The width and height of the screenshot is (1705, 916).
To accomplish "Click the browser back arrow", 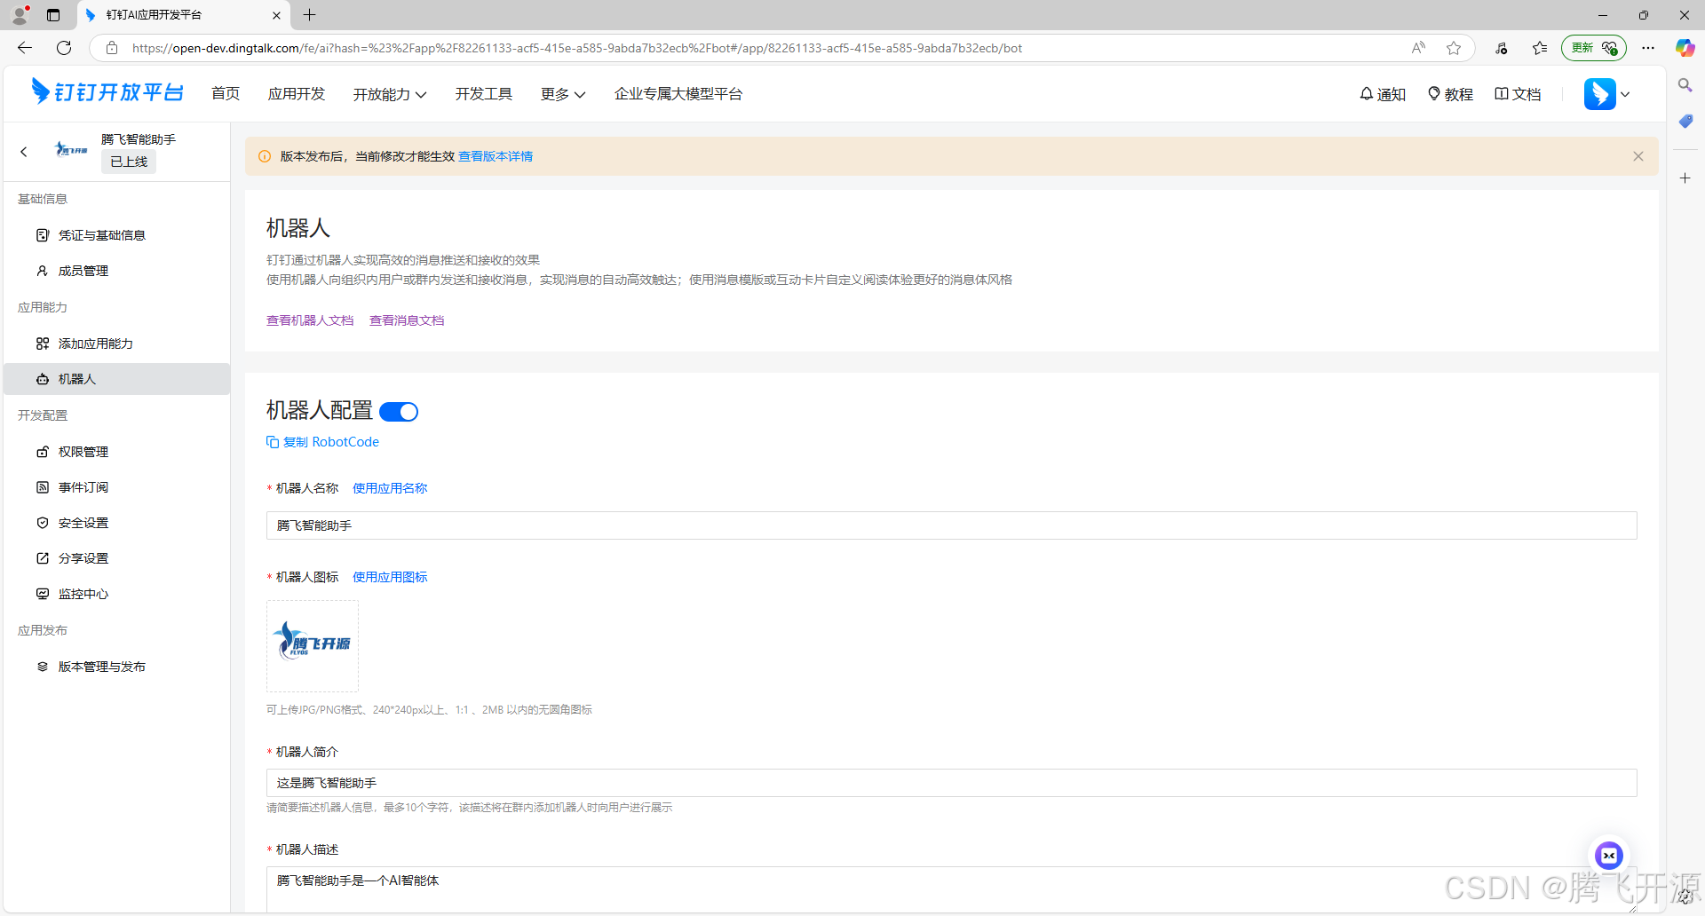I will pyautogui.click(x=25, y=48).
